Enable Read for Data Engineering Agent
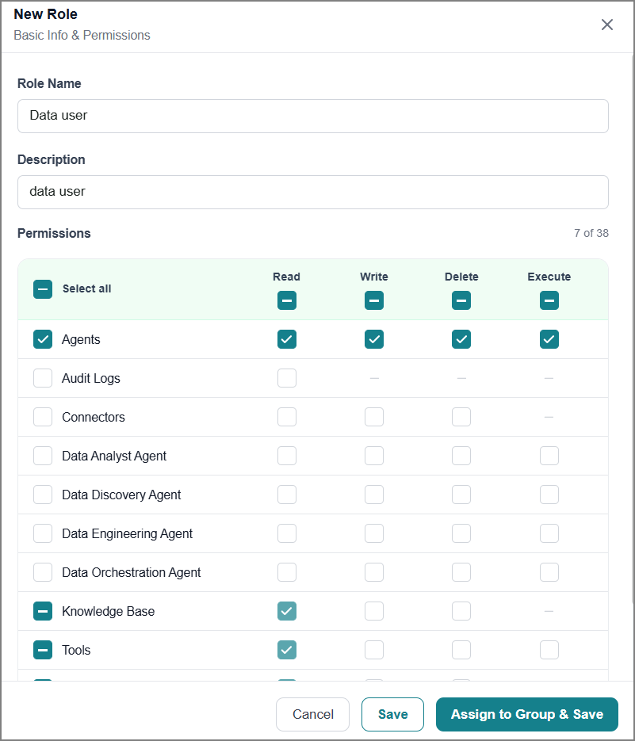This screenshot has height=741, width=635. pos(286,533)
